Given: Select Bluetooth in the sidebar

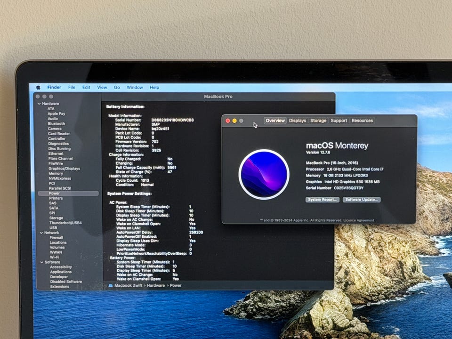Looking at the screenshot, I should pyautogui.click(x=56, y=124).
